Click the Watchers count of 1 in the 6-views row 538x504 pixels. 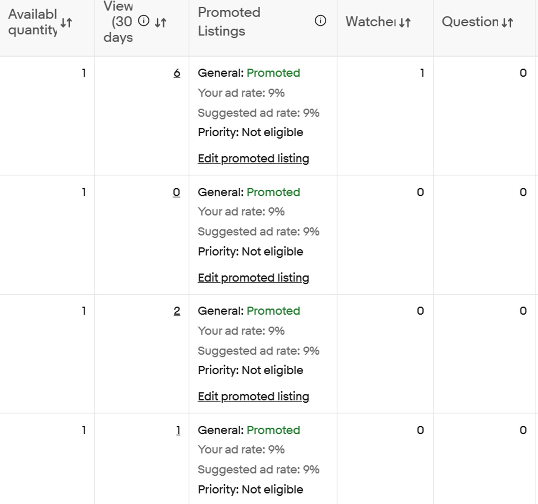[422, 73]
